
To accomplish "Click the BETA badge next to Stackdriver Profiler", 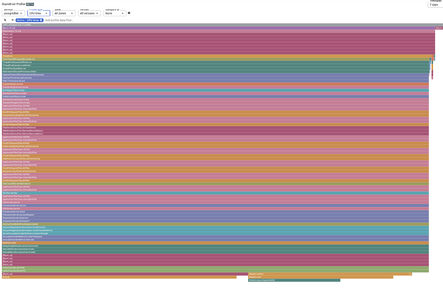I will coord(30,4).
